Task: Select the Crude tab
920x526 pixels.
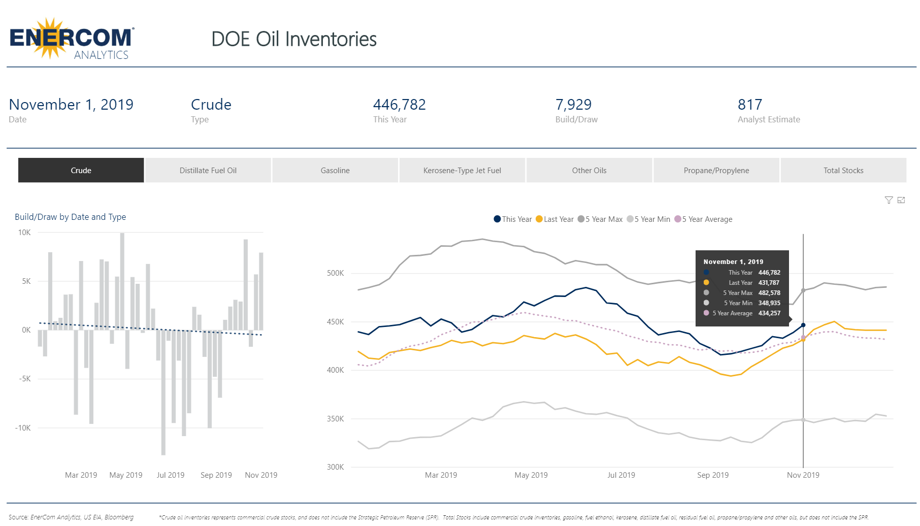Action: [x=81, y=170]
